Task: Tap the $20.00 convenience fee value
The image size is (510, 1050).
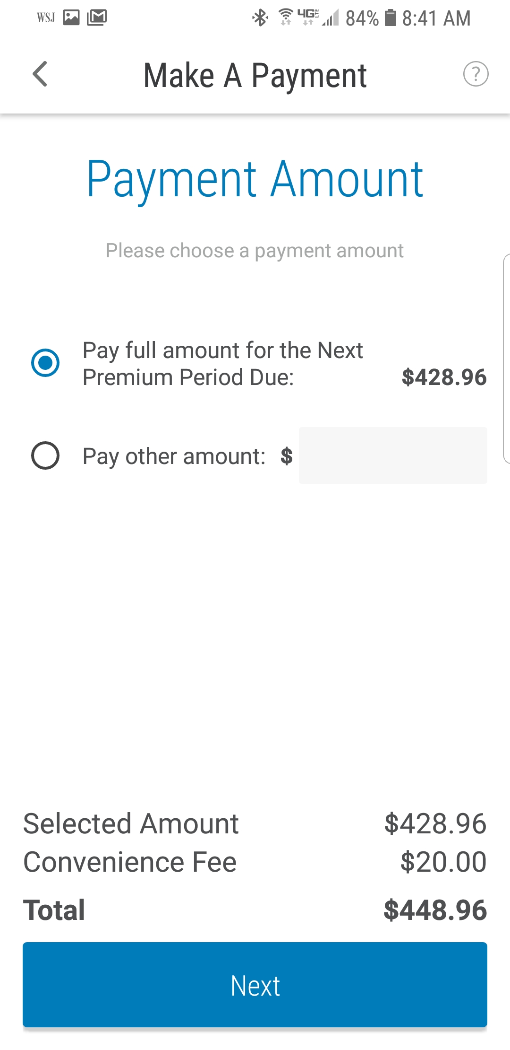Action: point(443,862)
